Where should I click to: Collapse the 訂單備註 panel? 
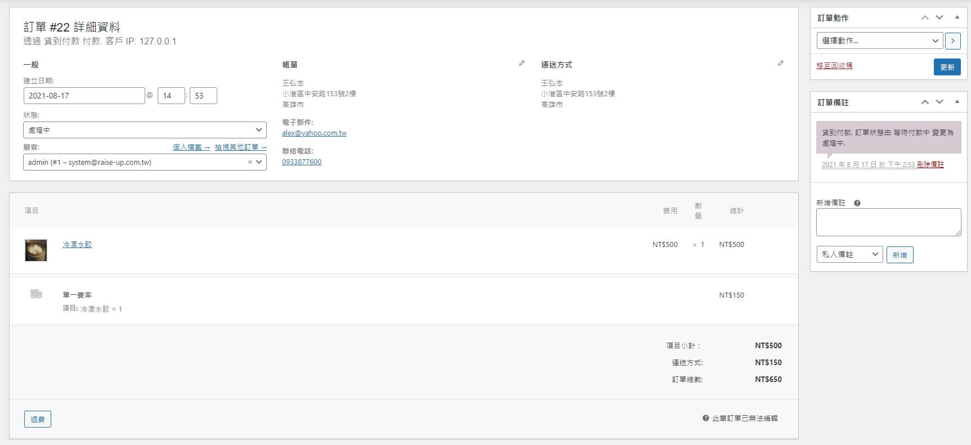[957, 102]
